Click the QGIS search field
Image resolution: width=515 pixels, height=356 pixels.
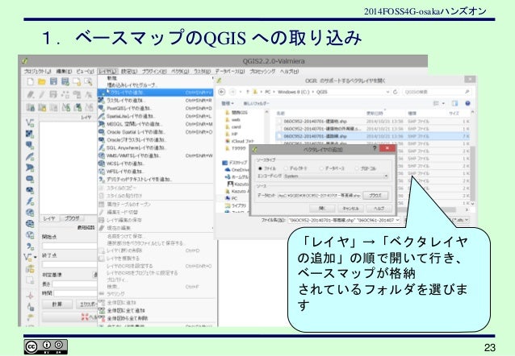(x=437, y=92)
